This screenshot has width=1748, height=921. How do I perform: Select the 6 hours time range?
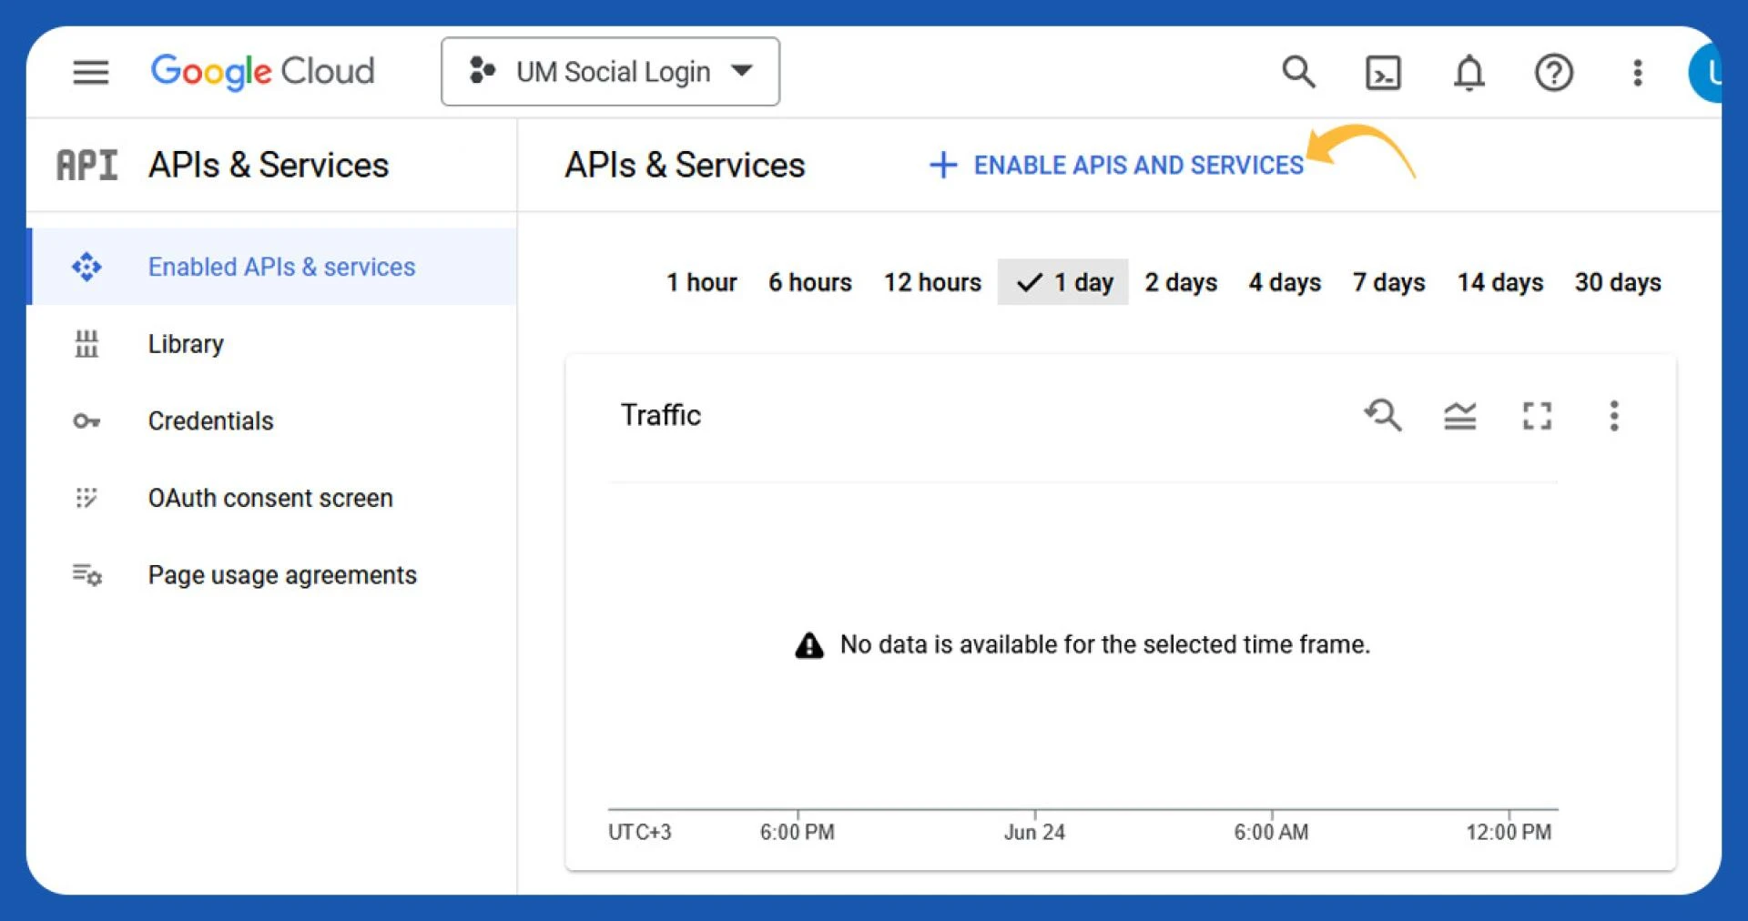809,282
